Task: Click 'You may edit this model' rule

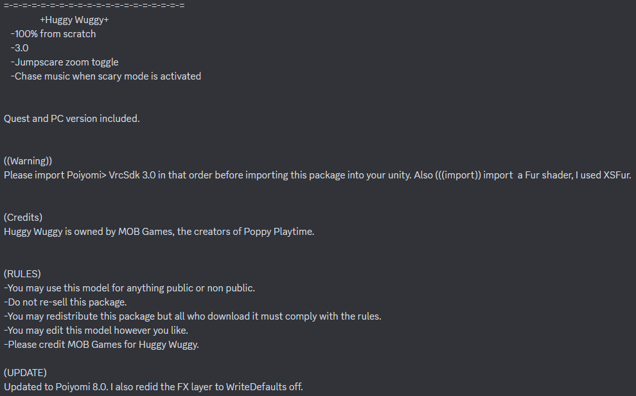Action: (96, 331)
